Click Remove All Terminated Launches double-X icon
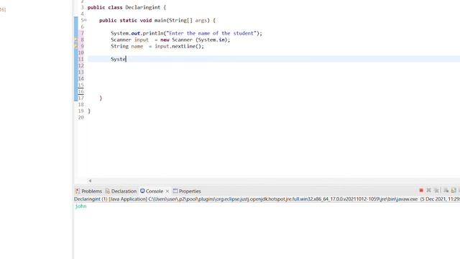The image size is (460, 259). [x=436, y=191]
